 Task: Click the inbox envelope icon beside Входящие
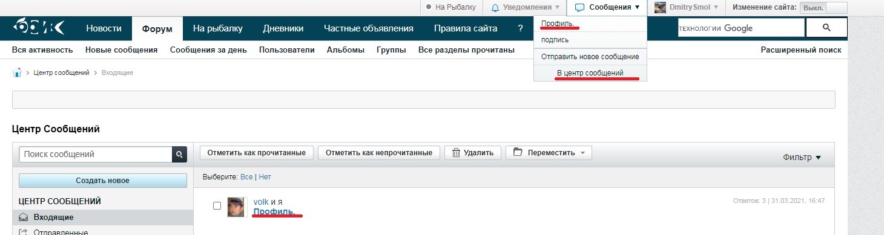(24, 217)
